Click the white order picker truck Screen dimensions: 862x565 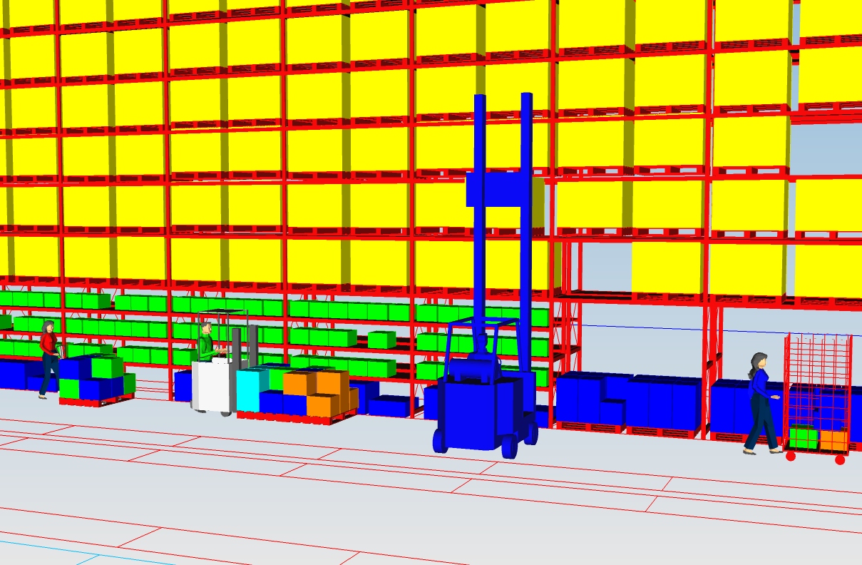pos(212,385)
